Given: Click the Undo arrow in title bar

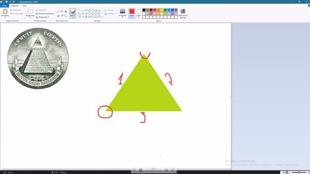Looking at the screenshot, I should (x=10, y=2).
